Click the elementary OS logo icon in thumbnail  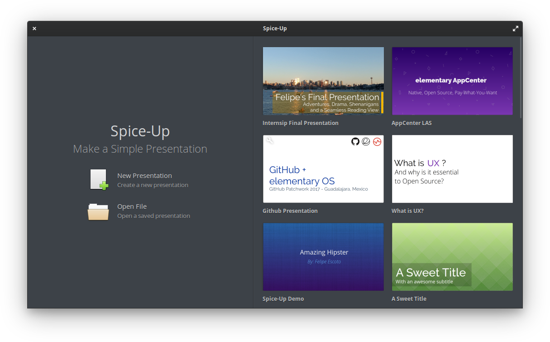click(x=366, y=141)
